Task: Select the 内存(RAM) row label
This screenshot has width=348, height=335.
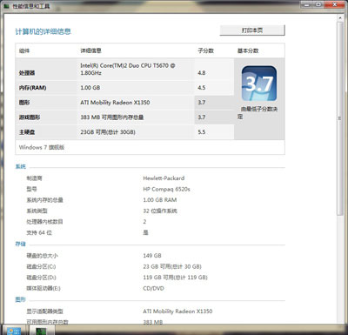Action: [32, 88]
